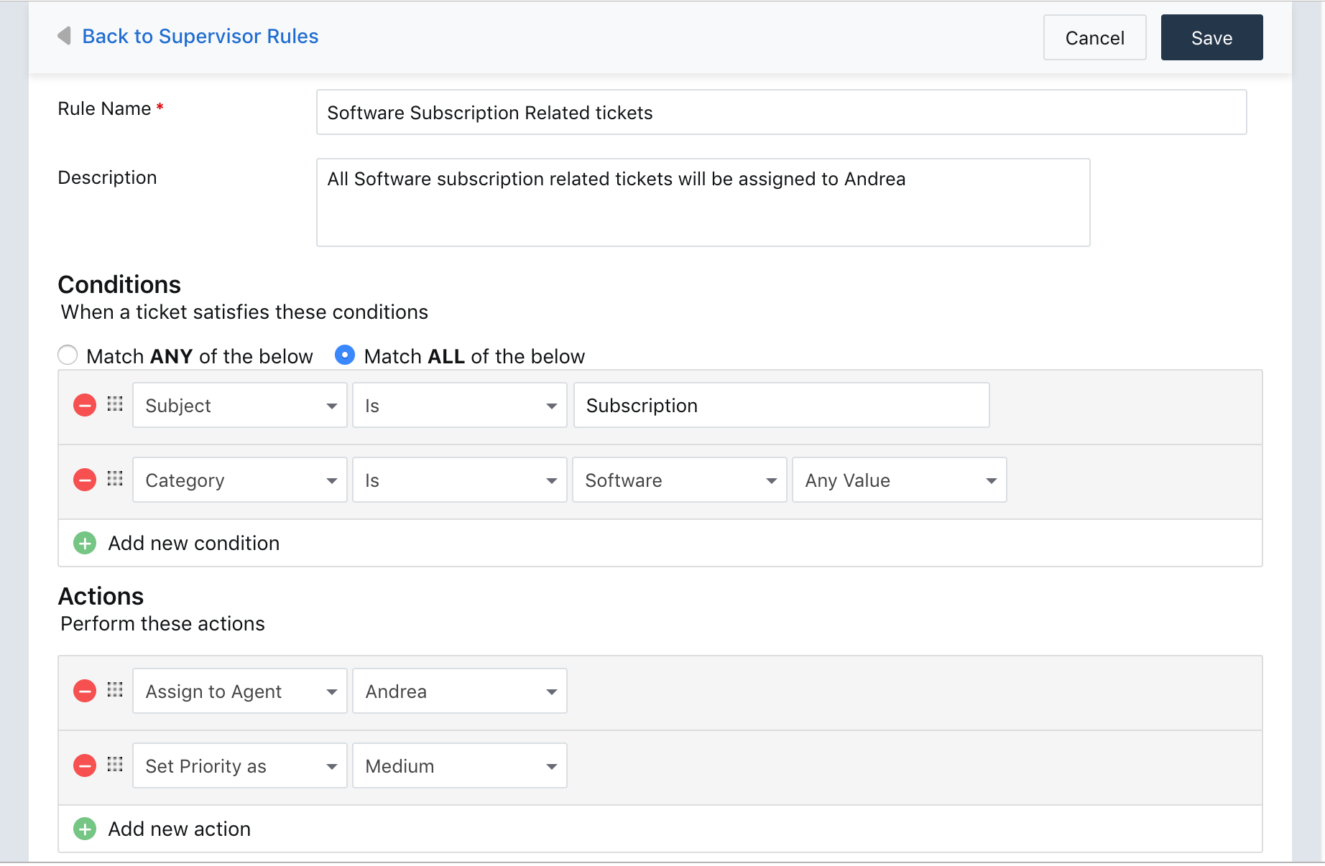Remove the Set Priority as action
The width and height of the screenshot is (1325, 866).
click(85, 765)
